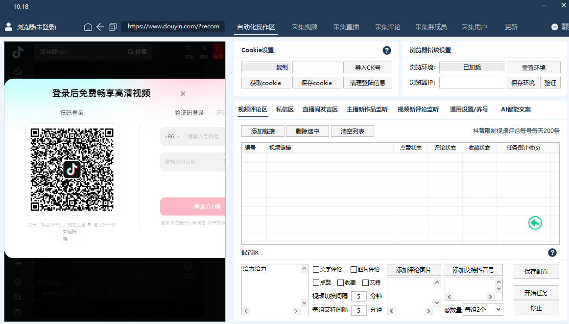This screenshot has width=569, height=324.
Task: Select the AI智能文案 sub-tab
Action: coord(516,109)
